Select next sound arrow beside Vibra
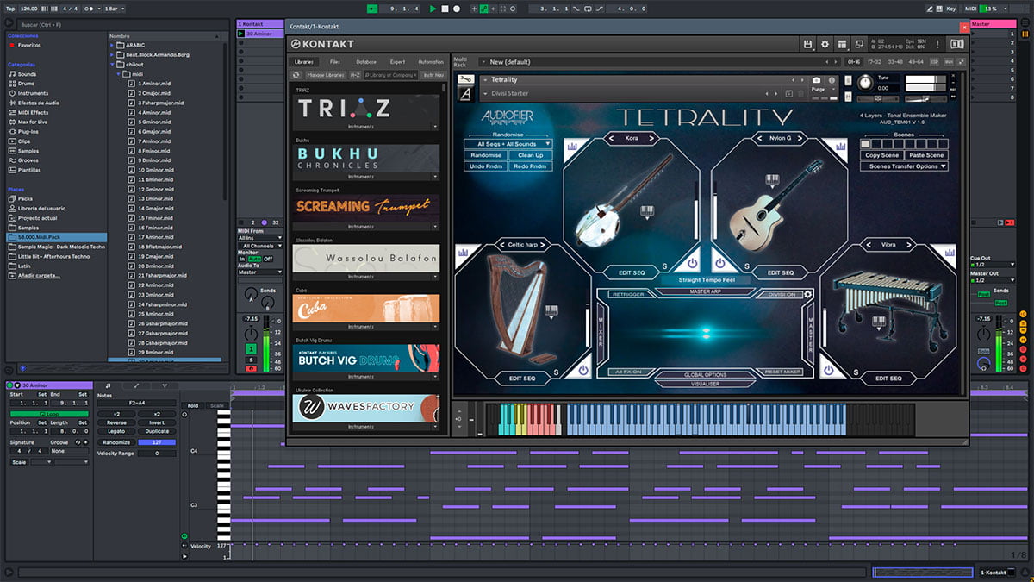Screen dimensions: 1034x582 click(x=911, y=245)
